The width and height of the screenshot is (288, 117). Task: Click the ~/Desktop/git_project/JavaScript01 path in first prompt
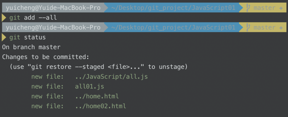[x=173, y=8]
